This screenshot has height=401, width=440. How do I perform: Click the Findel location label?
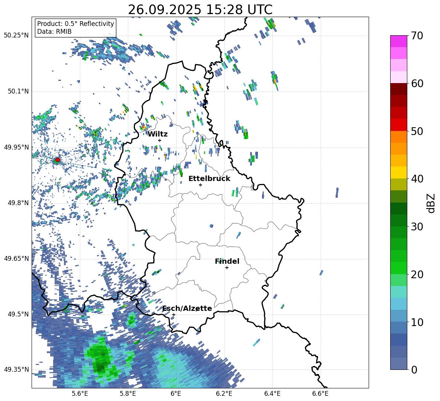(x=227, y=261)
